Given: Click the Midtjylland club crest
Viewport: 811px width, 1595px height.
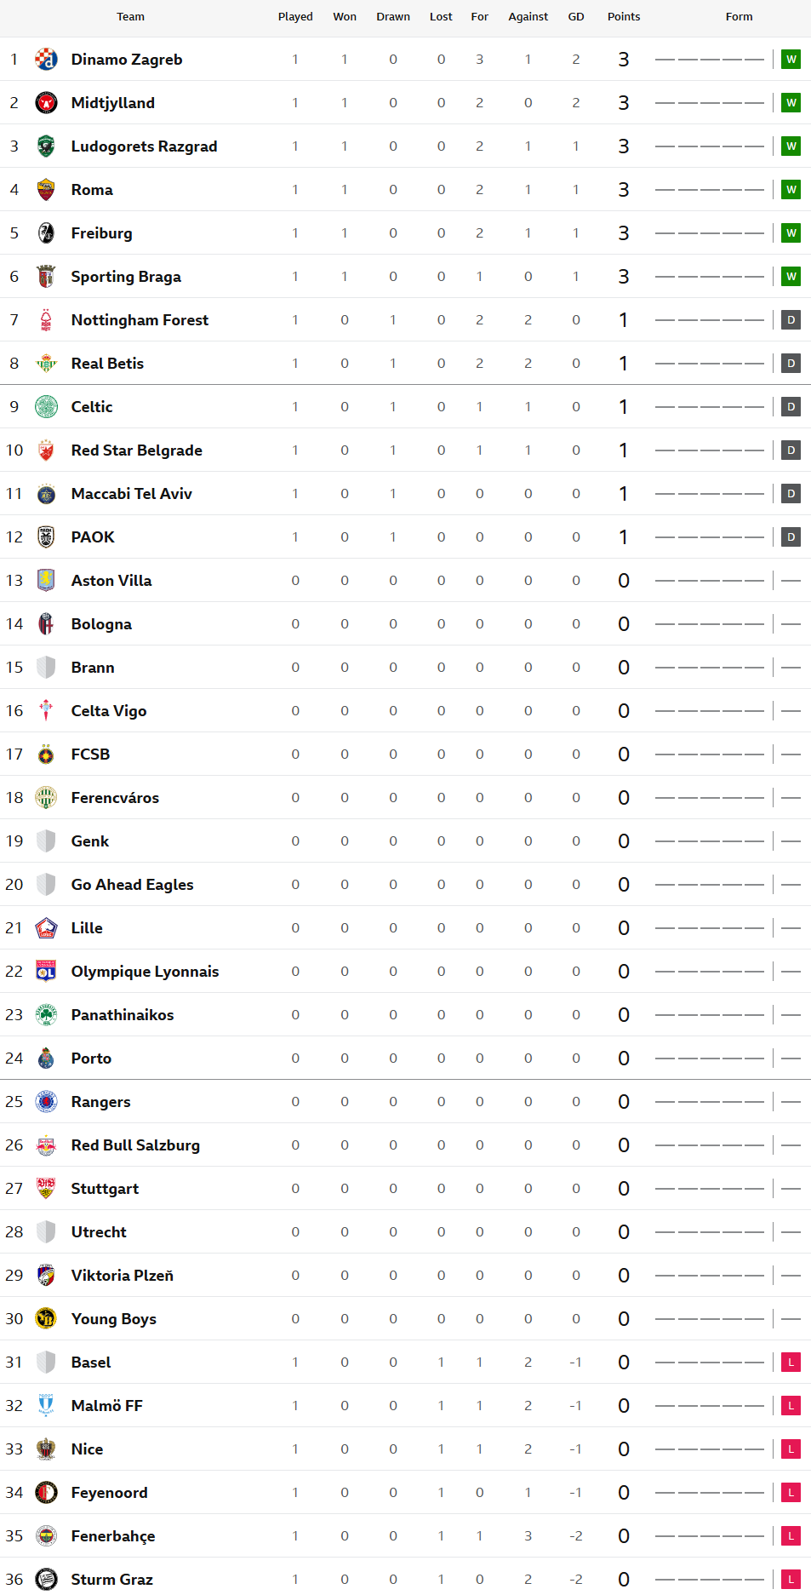Looking at the screenshot, I should click(46, 103).
